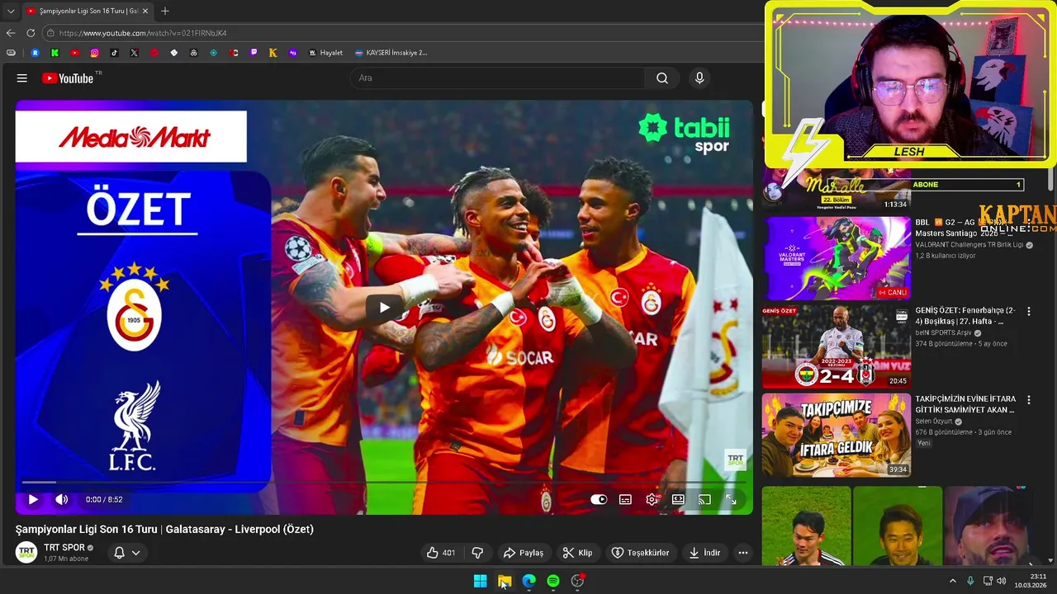This screenshot has height=594, width=1057.
Task: Open the TikTok bookmark icon
Action: coord(114,53)
